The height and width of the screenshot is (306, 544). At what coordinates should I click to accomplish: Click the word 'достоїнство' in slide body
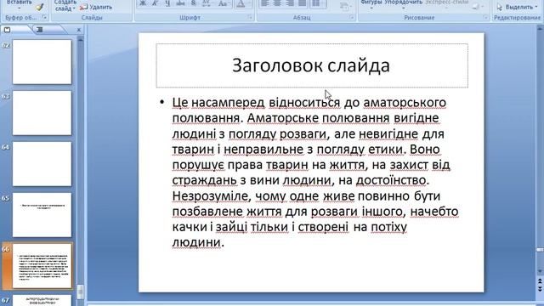pos(391,180)
